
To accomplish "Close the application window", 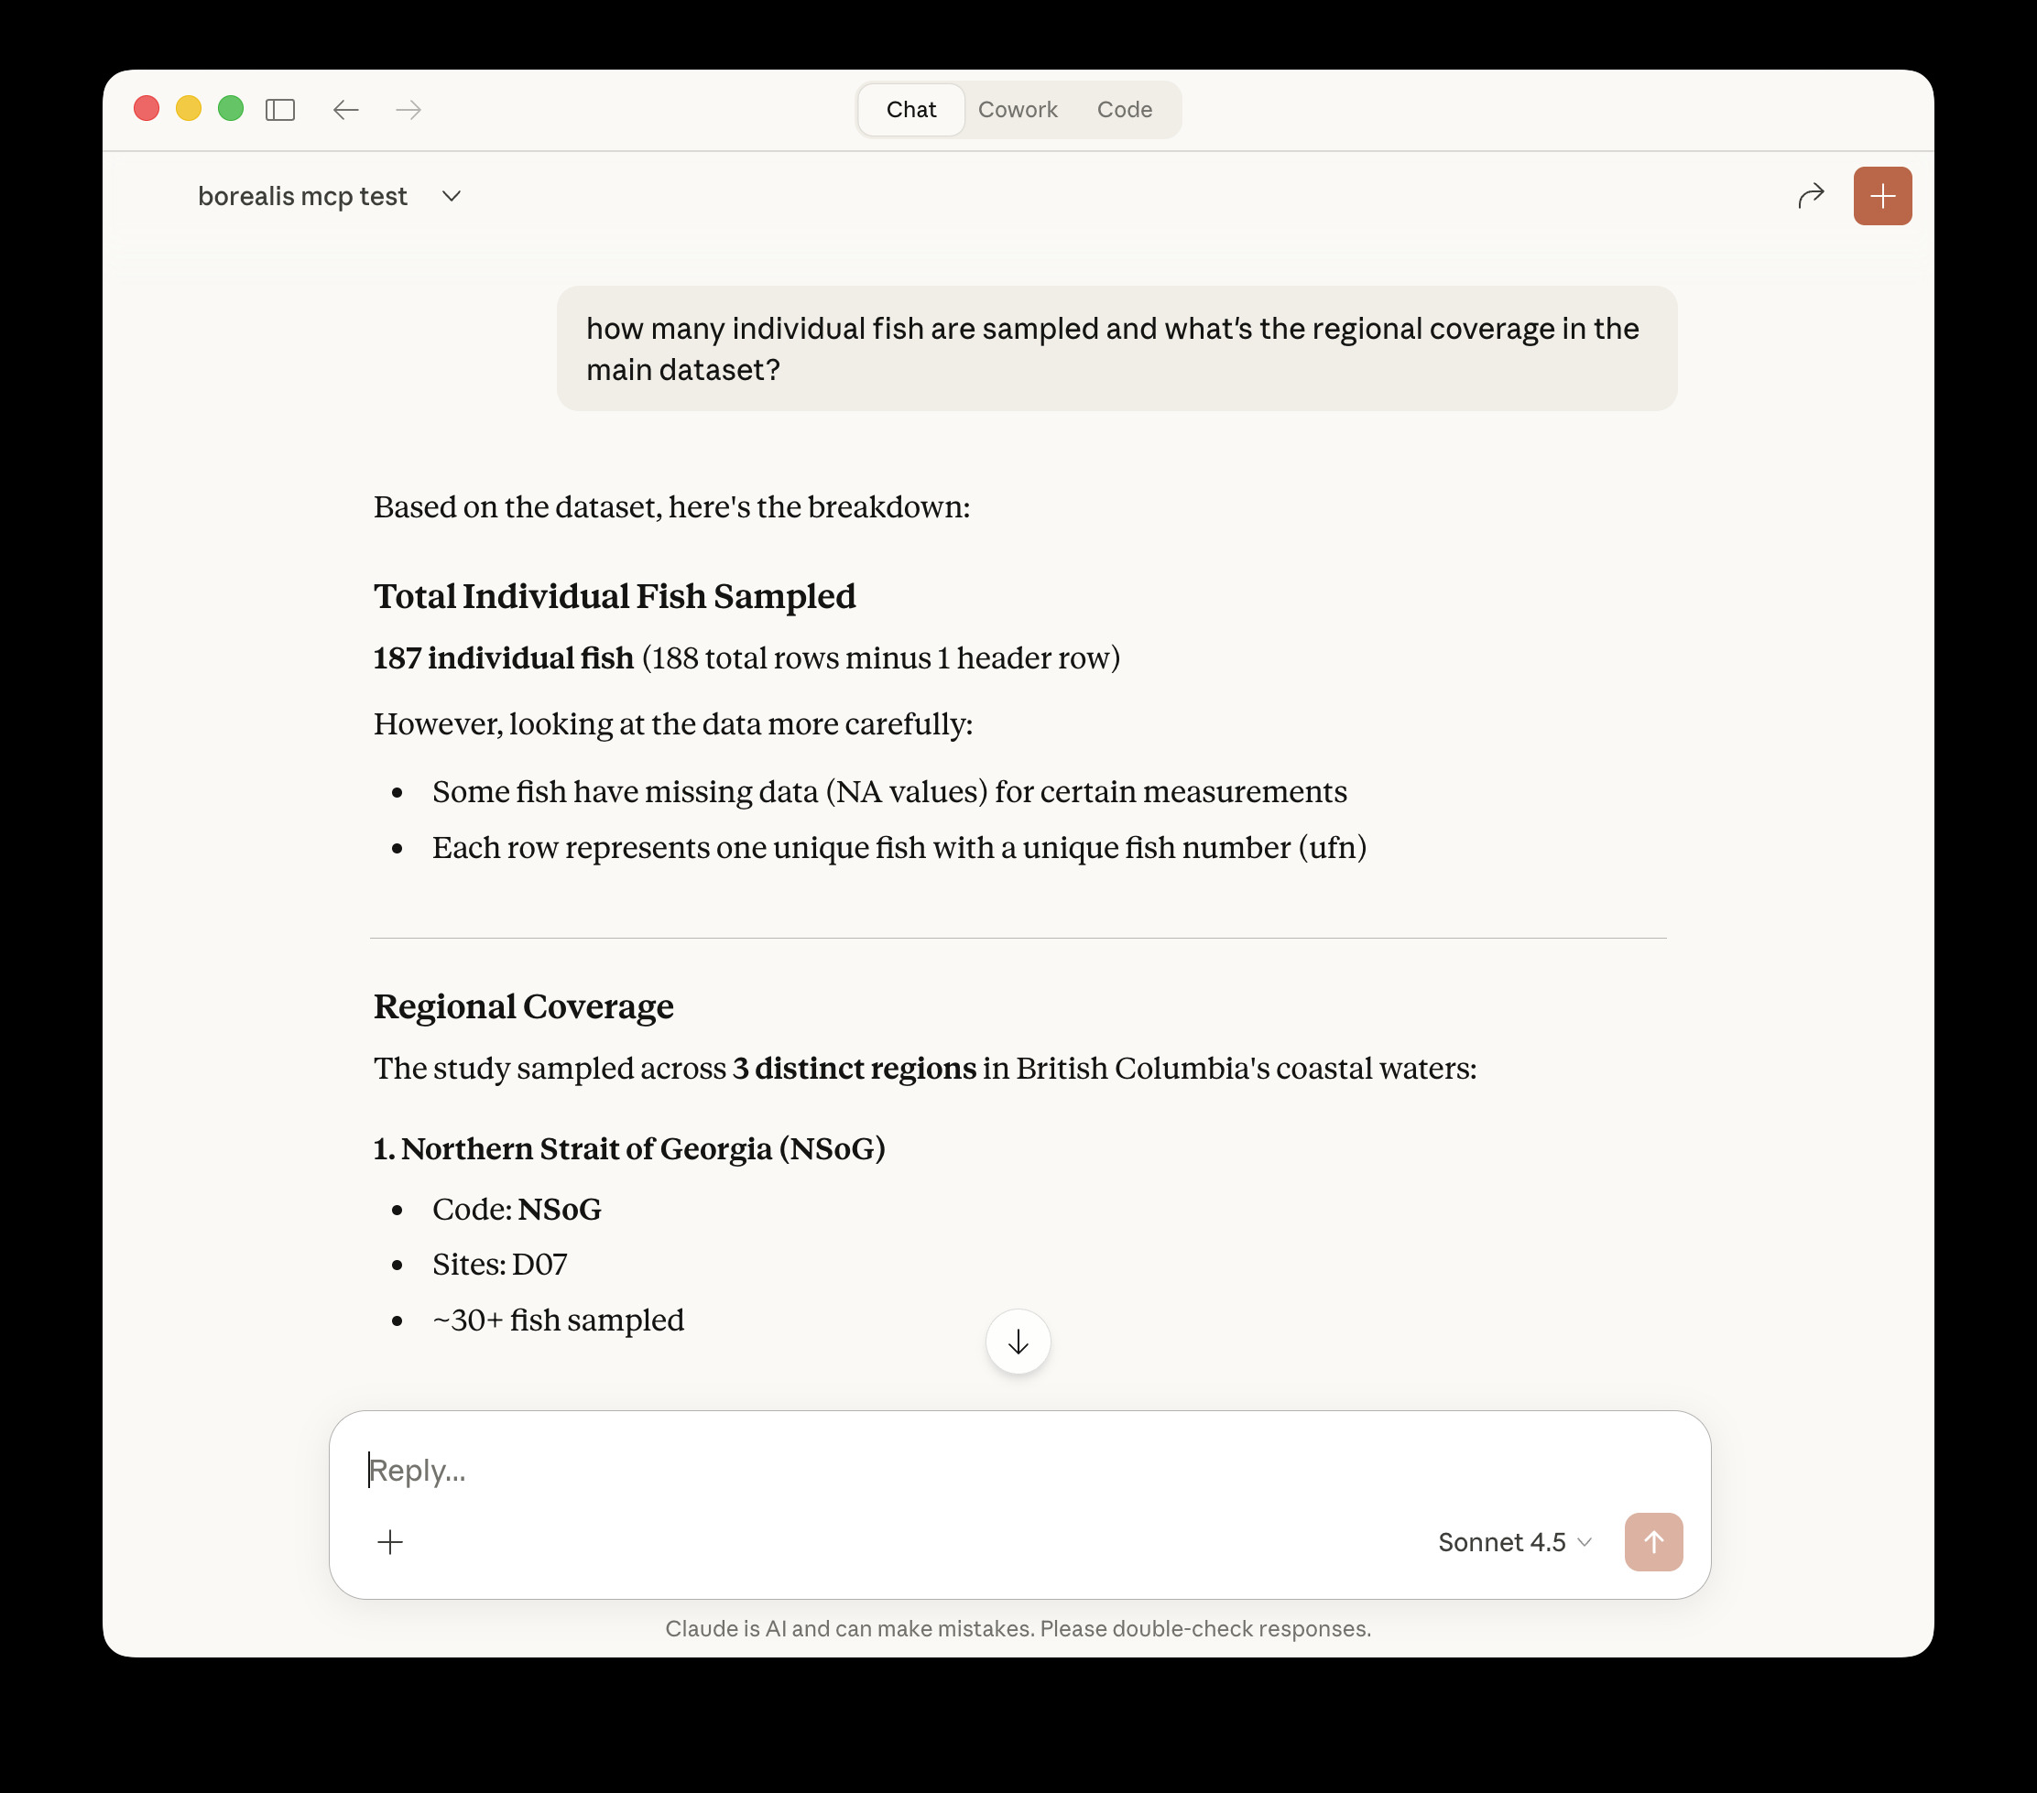I will click(146, 107).
